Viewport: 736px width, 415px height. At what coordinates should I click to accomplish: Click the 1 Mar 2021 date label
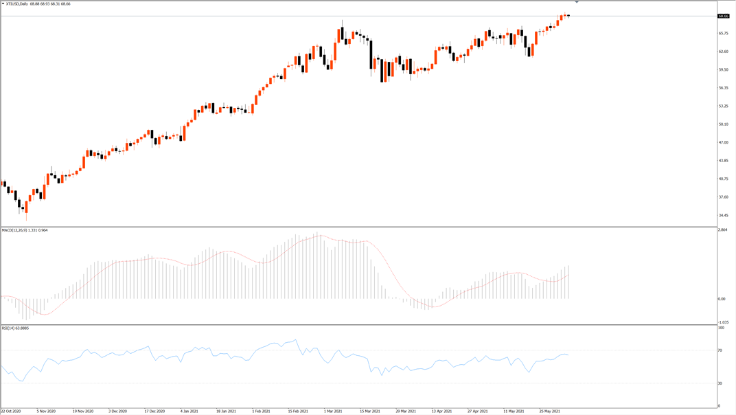333,412
